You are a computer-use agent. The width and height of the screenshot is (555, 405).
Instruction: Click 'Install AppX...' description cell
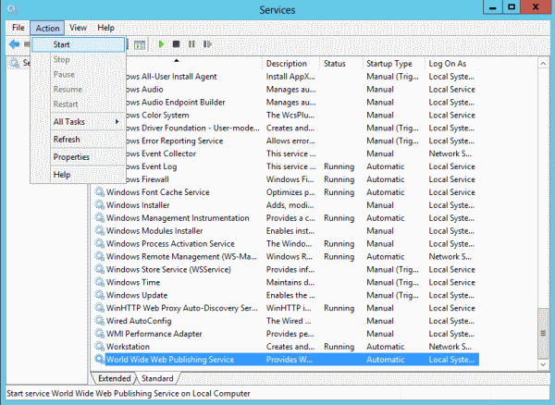point(290,77)
